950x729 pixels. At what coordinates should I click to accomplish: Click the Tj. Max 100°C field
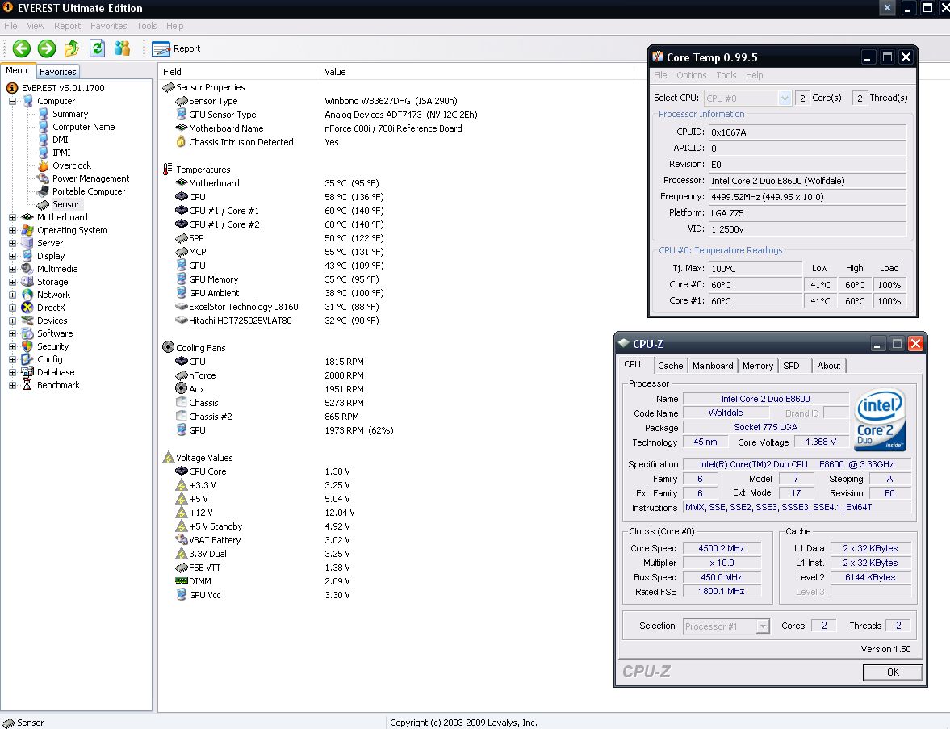755,269
